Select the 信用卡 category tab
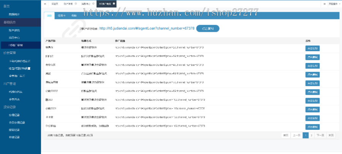 point(61,16)
